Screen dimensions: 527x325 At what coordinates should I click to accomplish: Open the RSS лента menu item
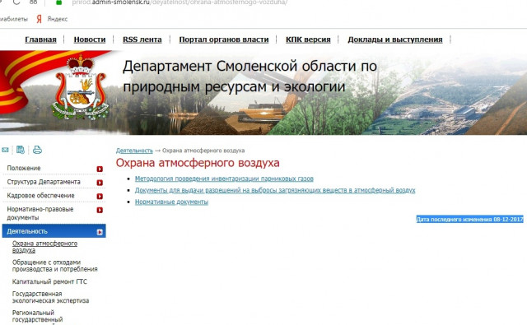[142, 39]
